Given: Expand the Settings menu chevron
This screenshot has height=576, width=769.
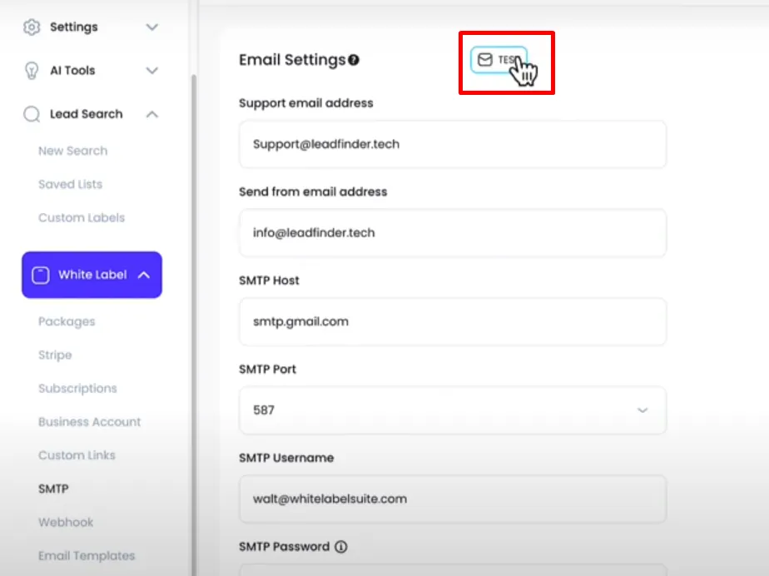Looking at the screenshot, I should point(152,27).
